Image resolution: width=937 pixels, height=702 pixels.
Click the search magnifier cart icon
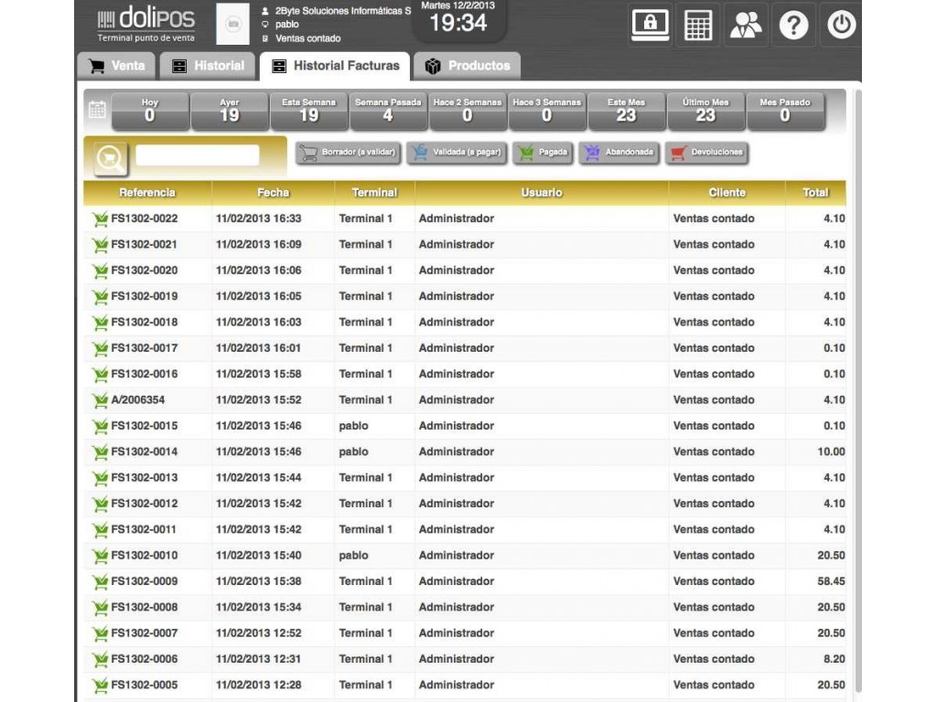pos(111,159)
